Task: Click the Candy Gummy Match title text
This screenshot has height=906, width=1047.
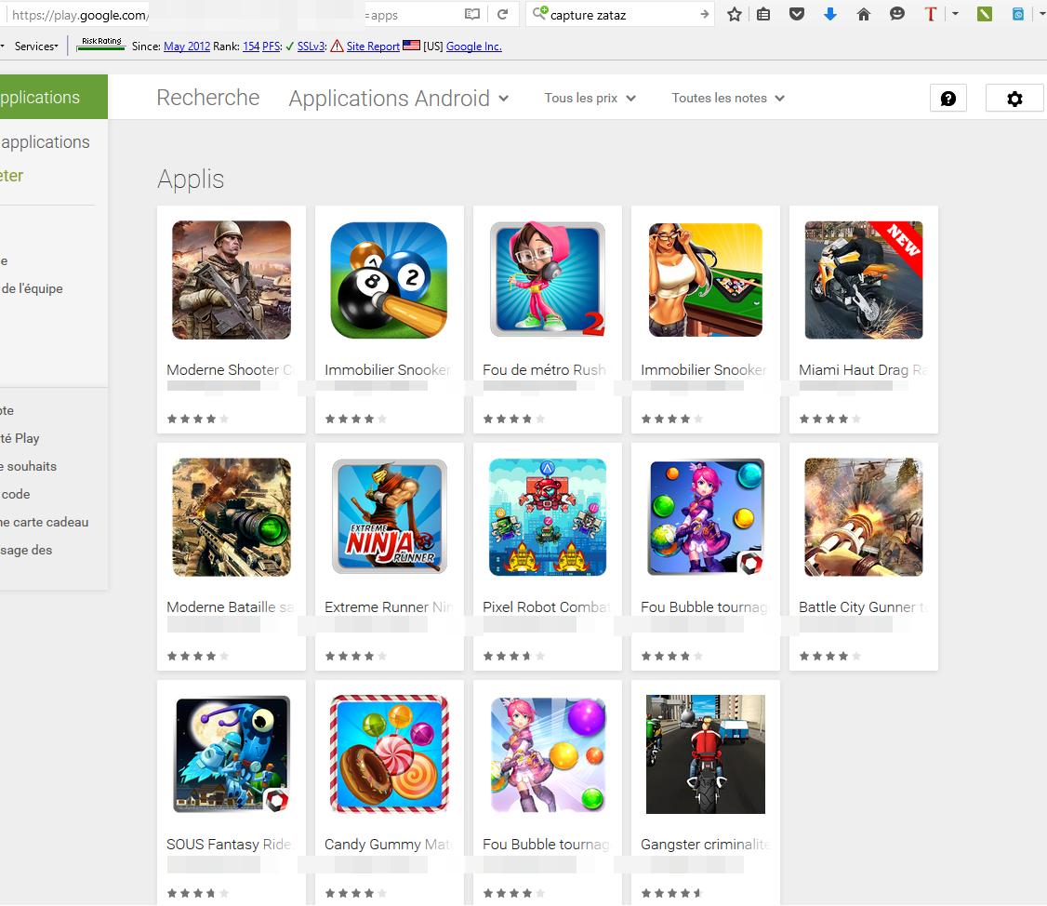Action: coord(390,844)
